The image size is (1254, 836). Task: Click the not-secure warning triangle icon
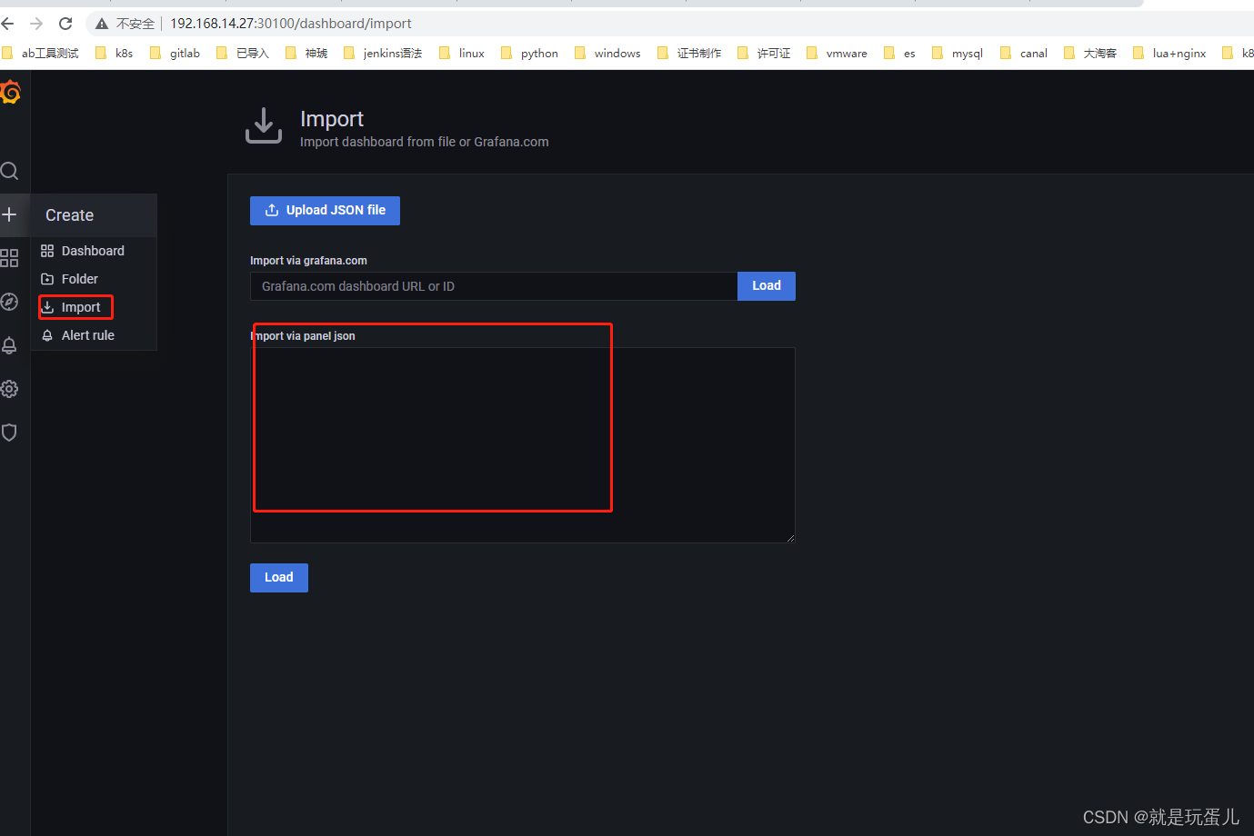(102, 24)
